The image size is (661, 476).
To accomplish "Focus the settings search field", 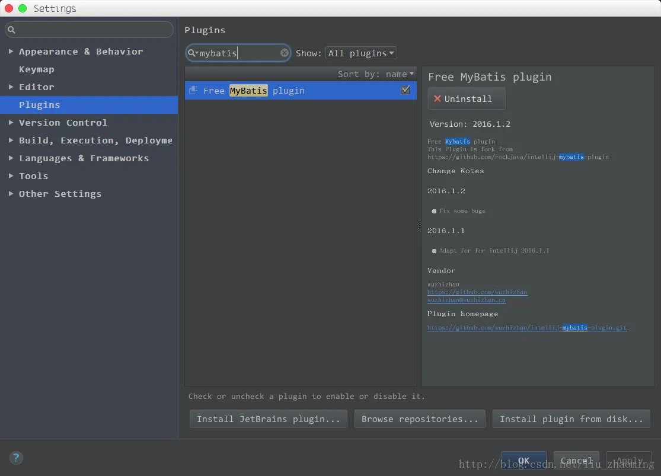I will pyautogui.click(x=92, y=30).
